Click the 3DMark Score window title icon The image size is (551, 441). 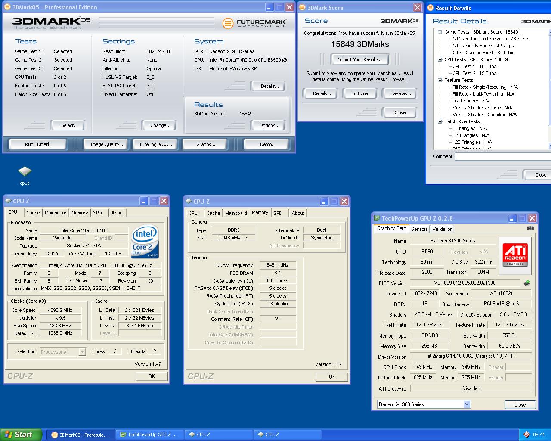302,8
